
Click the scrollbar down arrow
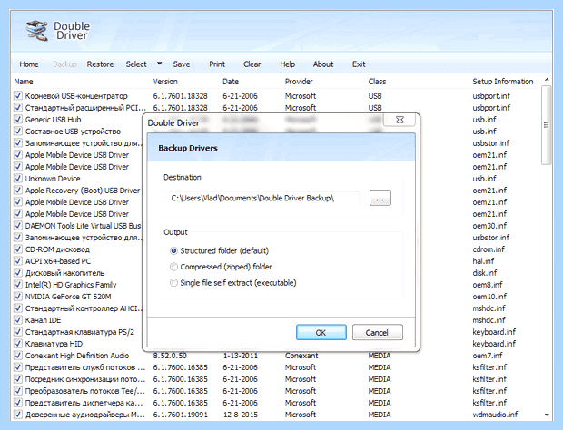click(x=547, y=415)
